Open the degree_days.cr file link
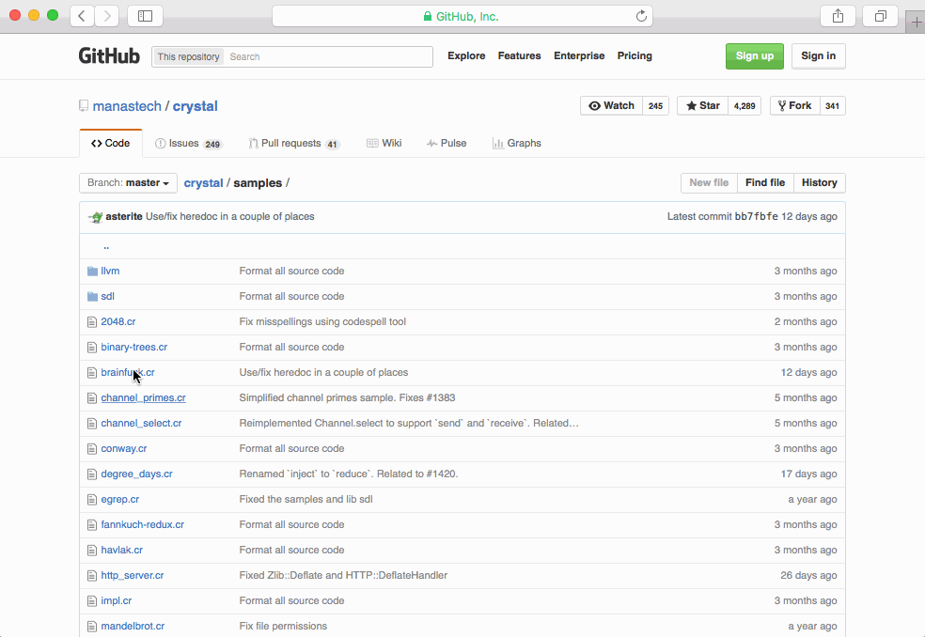Viewport: 925px width, 637px height. [x=137, y=474]
